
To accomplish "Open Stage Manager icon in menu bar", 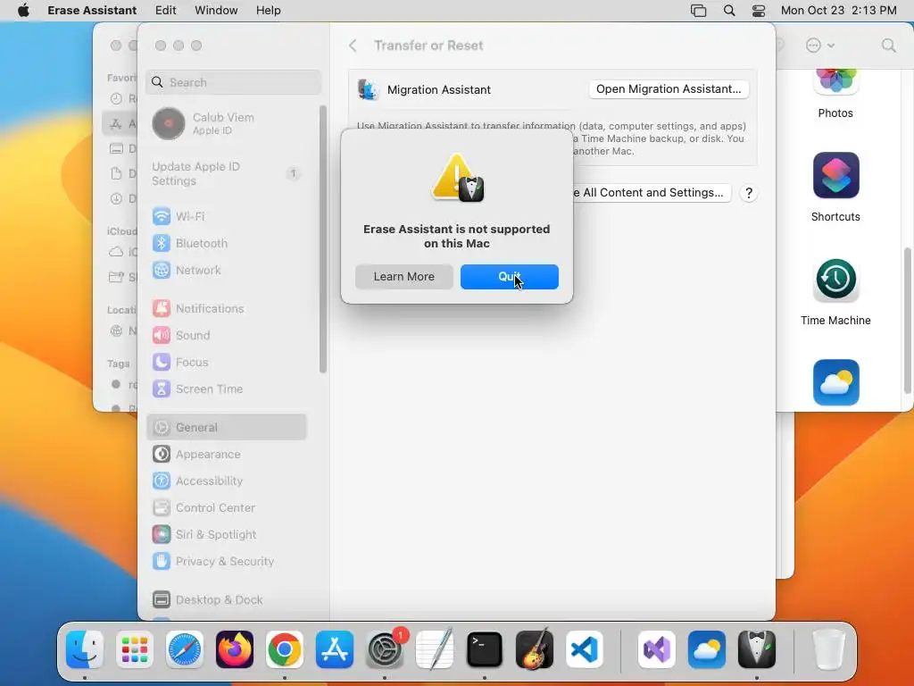I will (x=698, y=11).
